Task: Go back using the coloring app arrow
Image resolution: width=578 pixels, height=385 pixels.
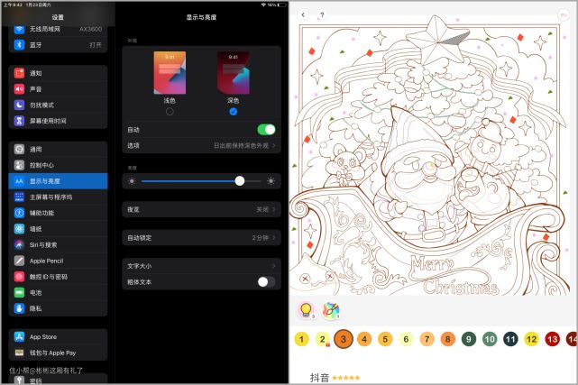Action: point(303,15)
